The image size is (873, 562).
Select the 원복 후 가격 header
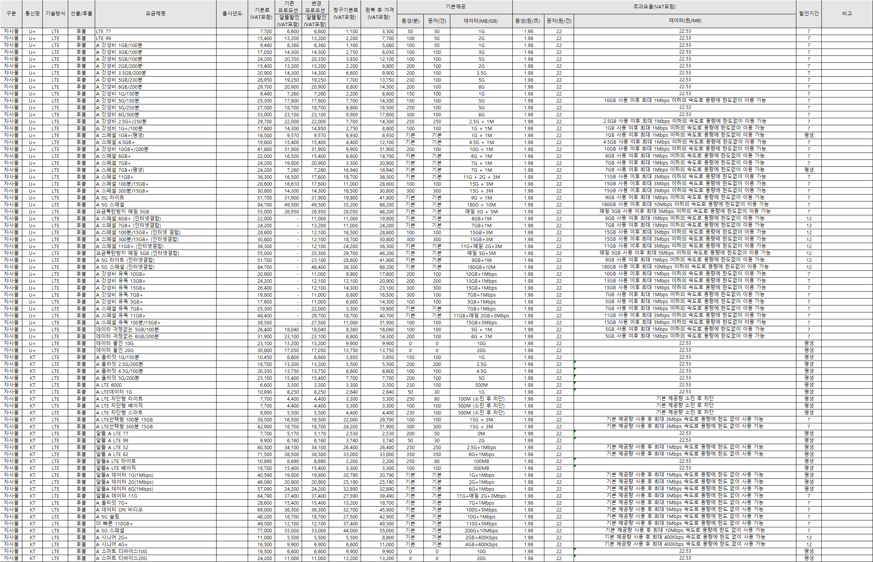click(379, 14)
